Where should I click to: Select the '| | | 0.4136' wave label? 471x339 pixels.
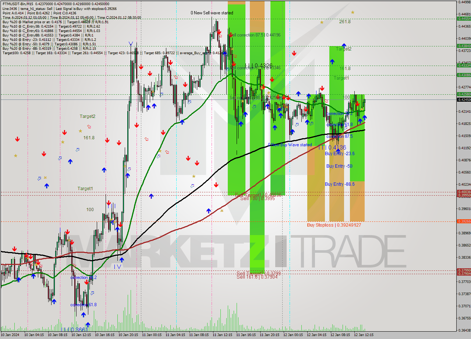point(332,147)
